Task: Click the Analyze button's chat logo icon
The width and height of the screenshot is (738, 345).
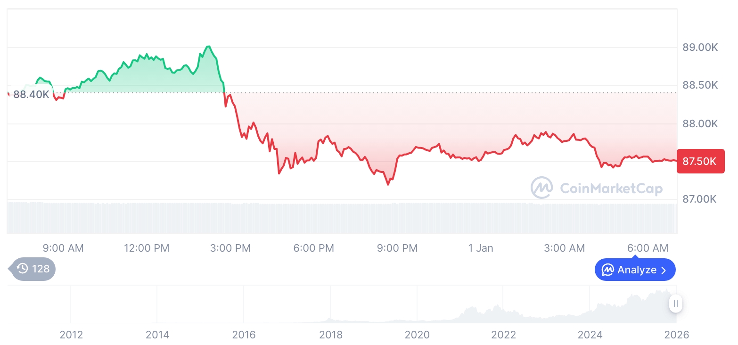Action: [x=608, y=270]
